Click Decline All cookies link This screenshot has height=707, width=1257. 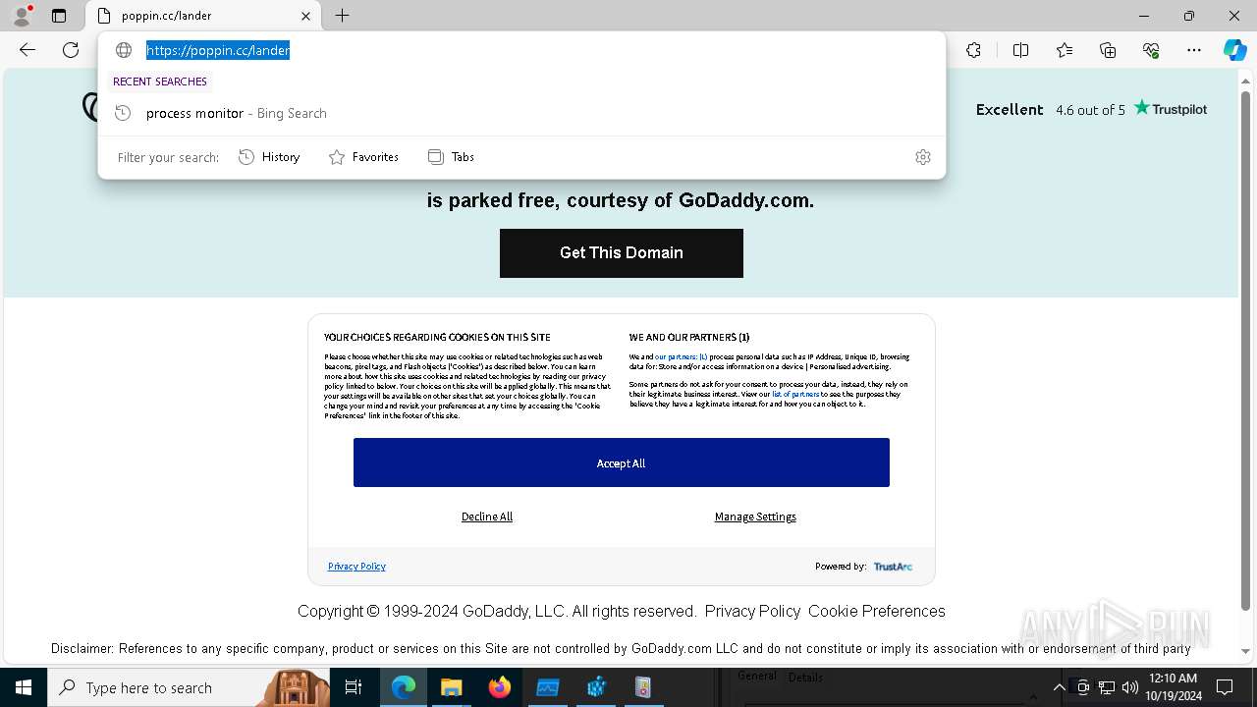pos(487,517)
